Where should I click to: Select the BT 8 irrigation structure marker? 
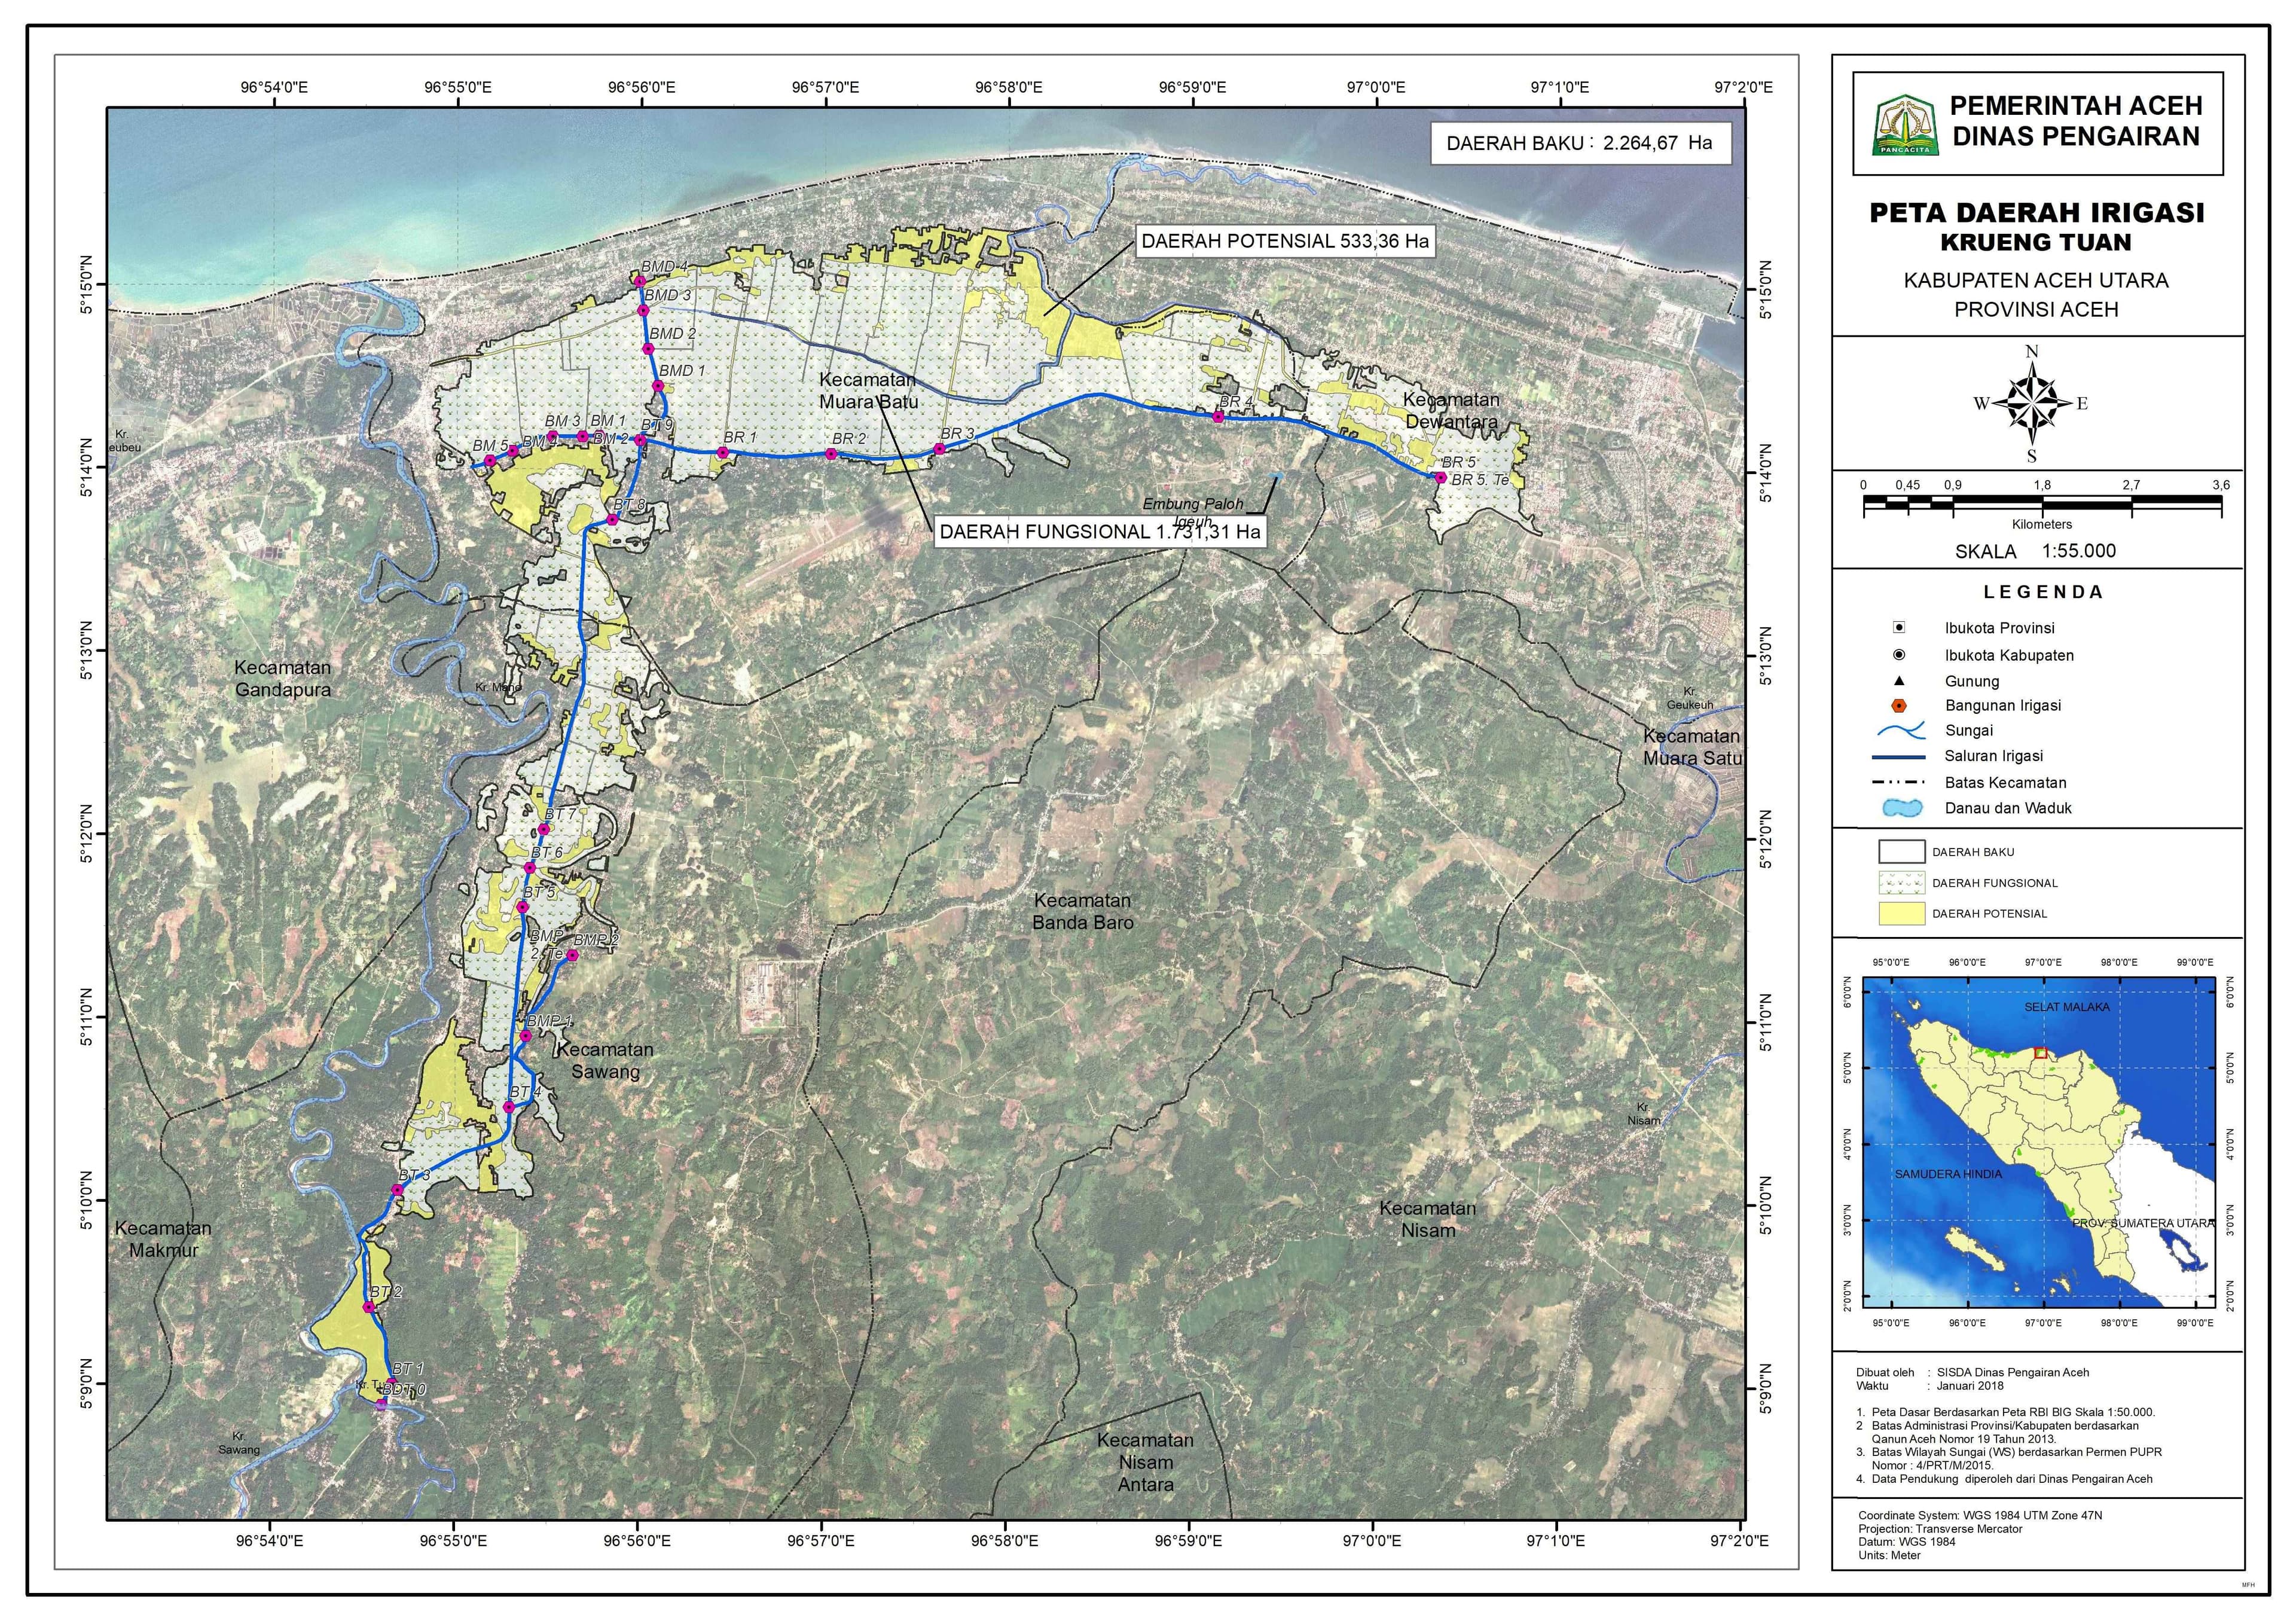tap(613, 519)
